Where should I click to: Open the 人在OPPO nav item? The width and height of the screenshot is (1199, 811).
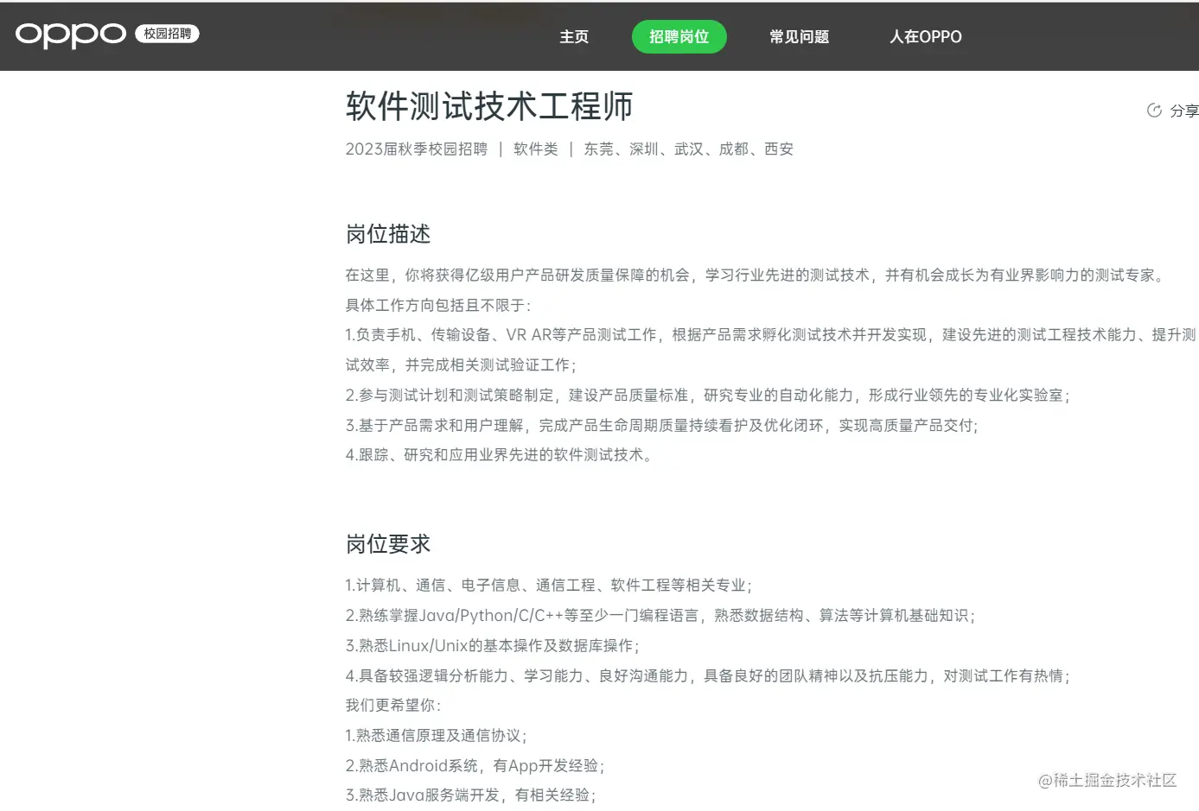pyautogui.click(x=926, y=37)
